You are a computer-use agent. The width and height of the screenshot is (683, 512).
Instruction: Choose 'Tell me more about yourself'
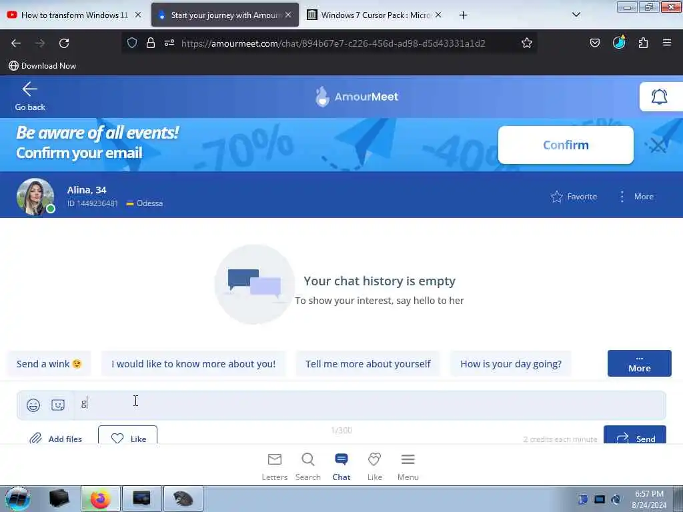[368, 364]
